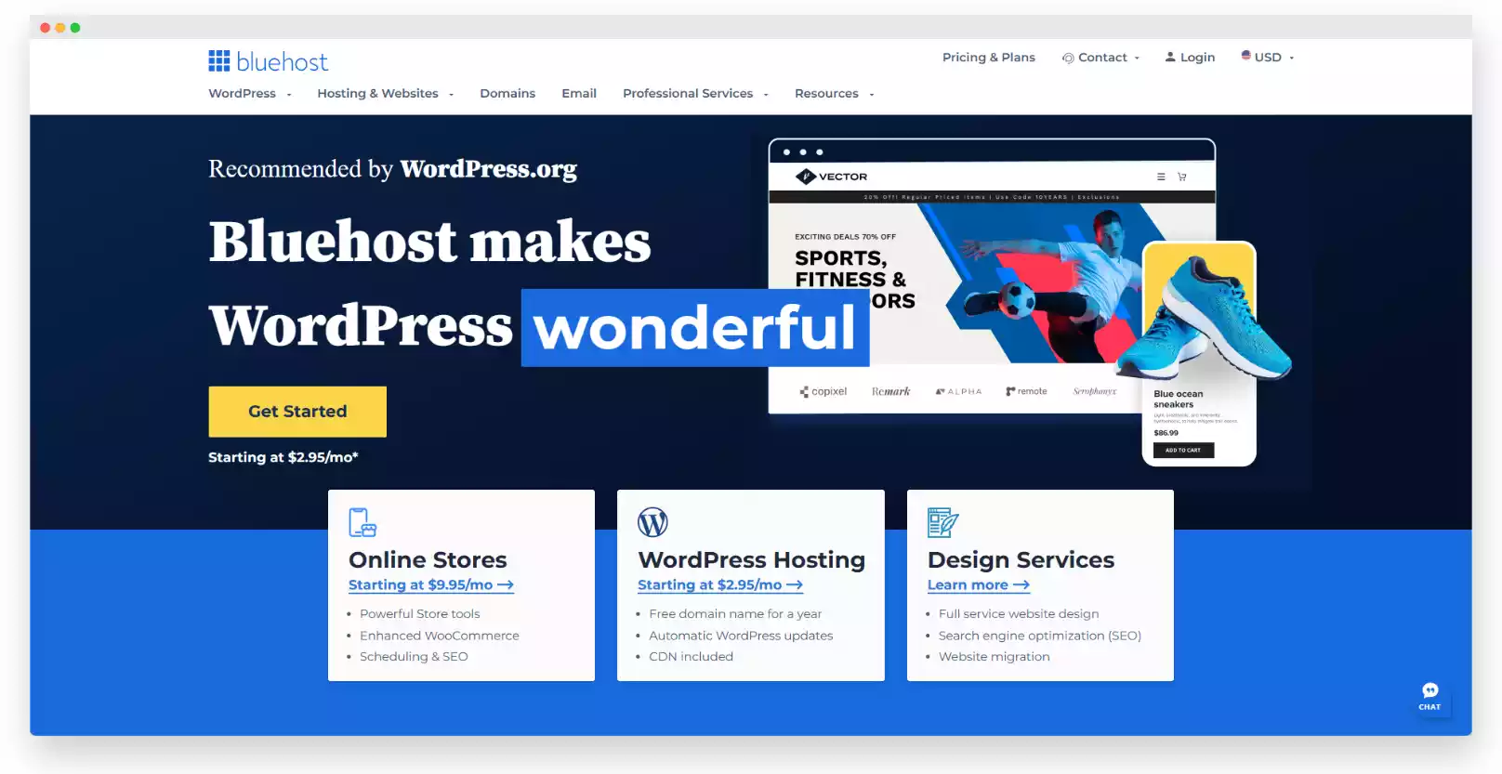Click the WordPress Hosting heading
Image resolution: width=1502 pixels, height=774 pixels.
click(751, 559)
